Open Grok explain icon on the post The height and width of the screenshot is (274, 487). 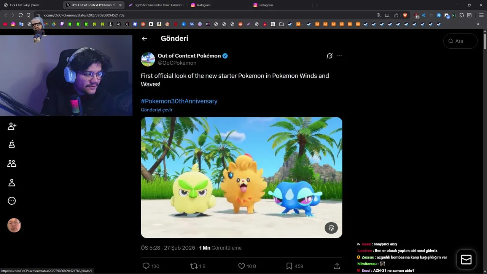click(x=329, y=56)
